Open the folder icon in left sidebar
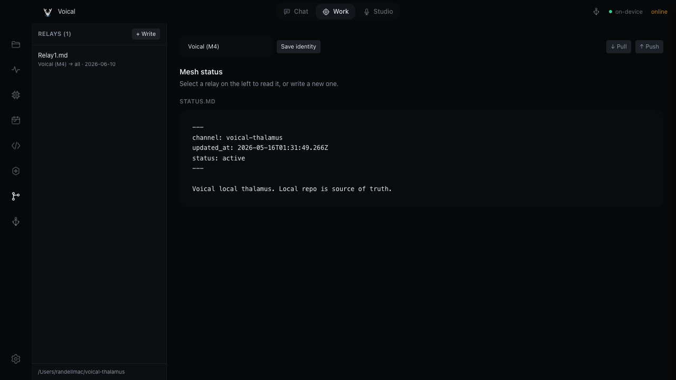Image resolution: width=676 pixels, height=380 pixels. click(16, 44)
